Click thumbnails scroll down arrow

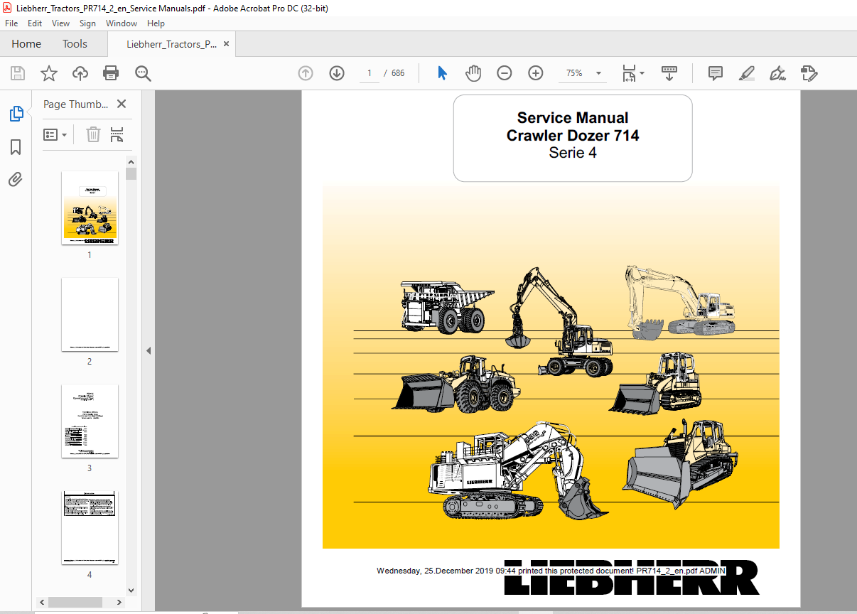point(131,590)
